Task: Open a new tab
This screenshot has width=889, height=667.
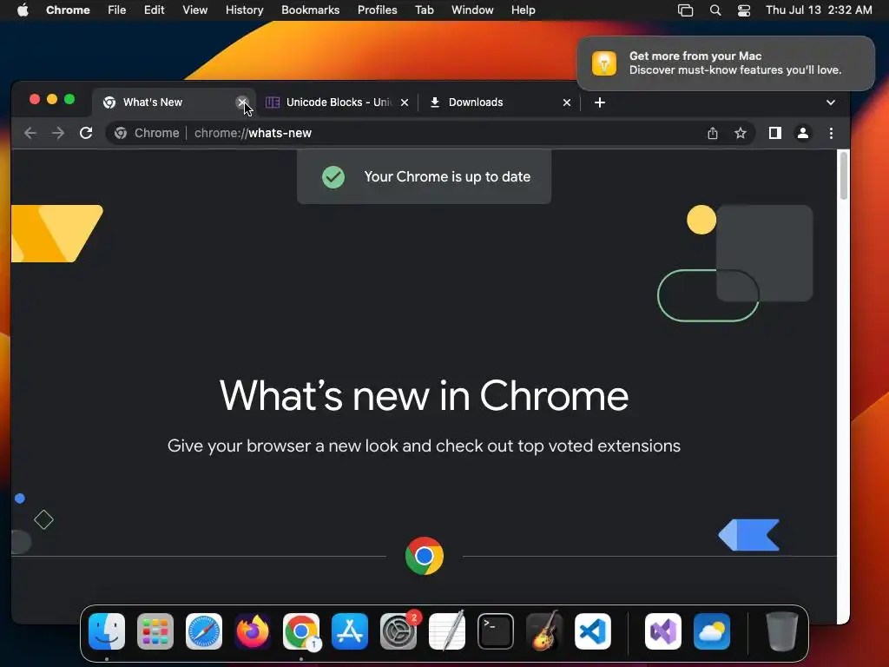Action: point(600,102)
